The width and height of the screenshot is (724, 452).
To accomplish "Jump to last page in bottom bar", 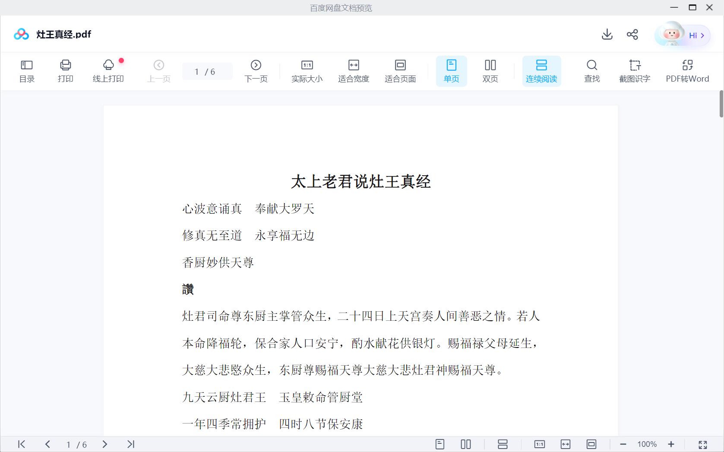I will pyautogui.click(x=131, y=444).
